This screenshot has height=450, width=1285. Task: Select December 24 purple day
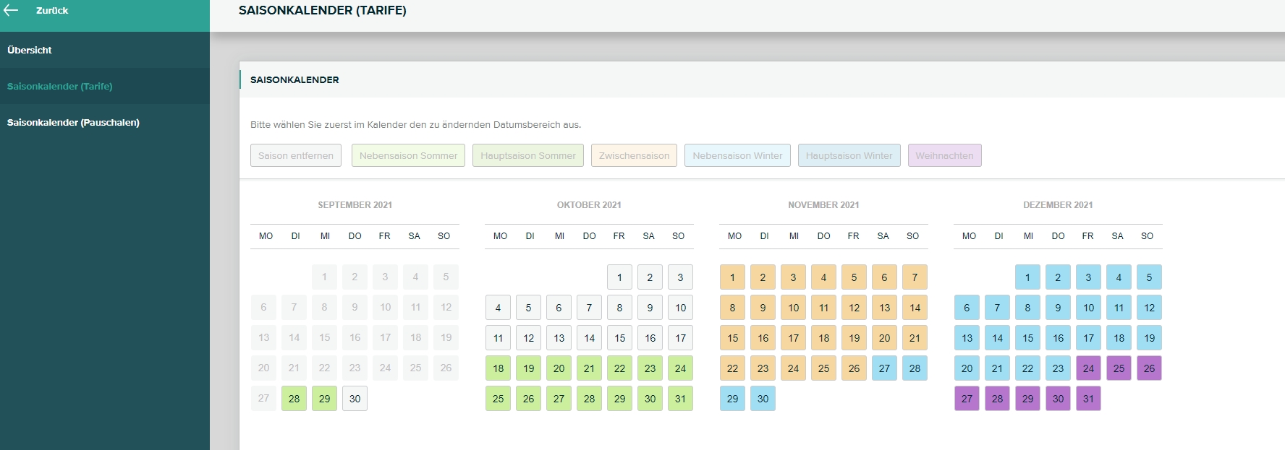[x=1088, y=368]
